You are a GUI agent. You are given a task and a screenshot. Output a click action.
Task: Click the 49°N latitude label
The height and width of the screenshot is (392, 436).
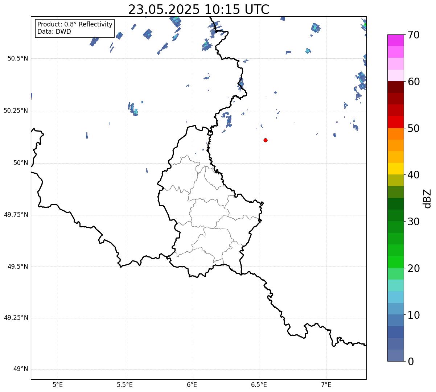tap(21, 369)
